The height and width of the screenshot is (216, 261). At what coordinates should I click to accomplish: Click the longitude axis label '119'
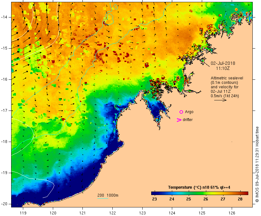coord(23,213)
